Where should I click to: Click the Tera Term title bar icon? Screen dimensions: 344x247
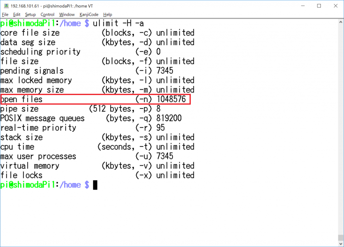[6, 6]
